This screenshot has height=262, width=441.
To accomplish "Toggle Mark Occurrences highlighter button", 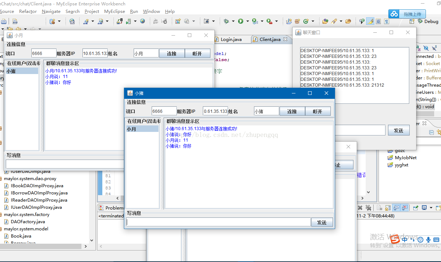I will (370, 21).
